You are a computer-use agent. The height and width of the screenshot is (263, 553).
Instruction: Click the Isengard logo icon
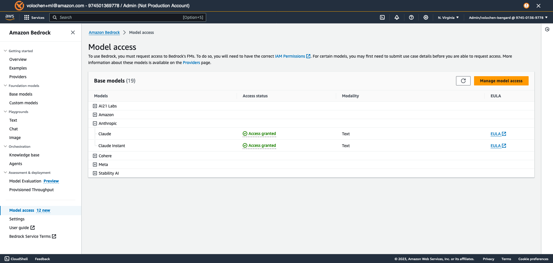click(x=19, y=6)
